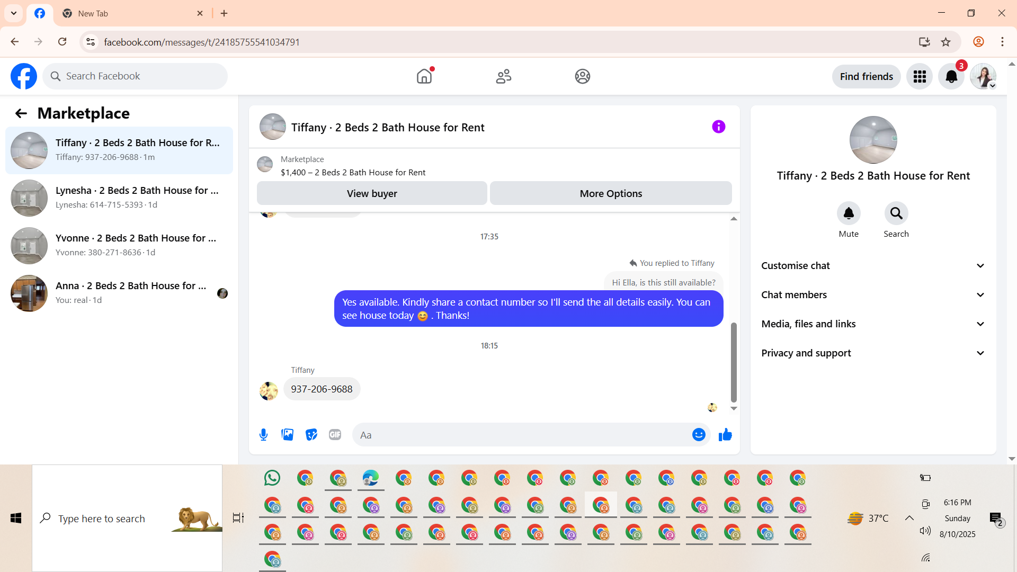Mute this conversation
Screen dimensions: 1017x572
[849, 213]
